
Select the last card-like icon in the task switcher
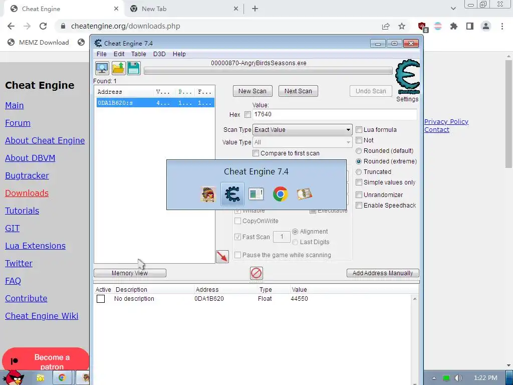pyautogui.click(x=304, y=194)
